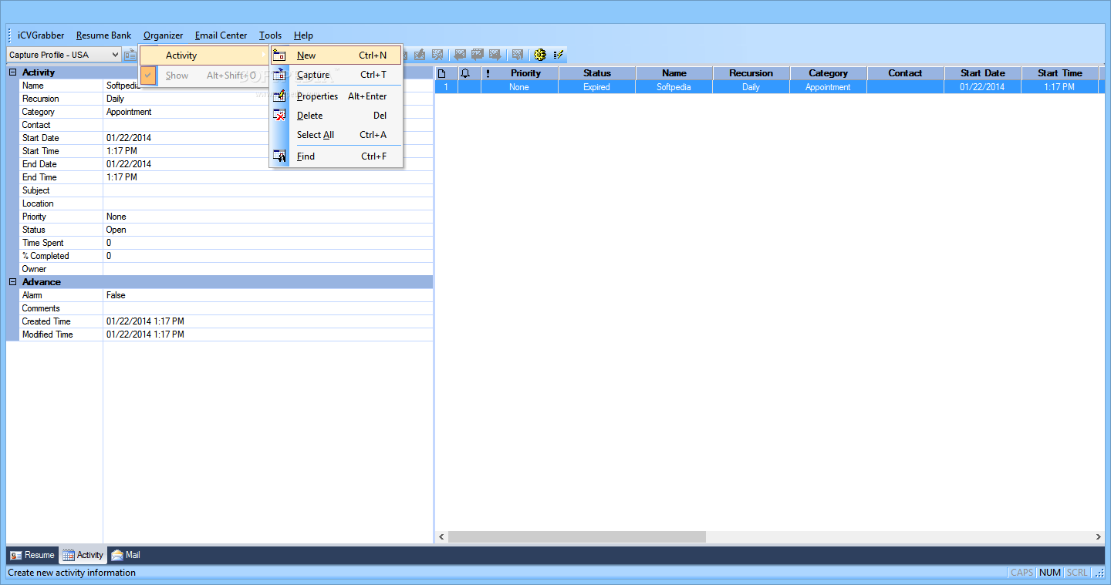This screenshot has height=585, width=1111.
Task: Click the Expired status cell
Action: tap(597, 87)
